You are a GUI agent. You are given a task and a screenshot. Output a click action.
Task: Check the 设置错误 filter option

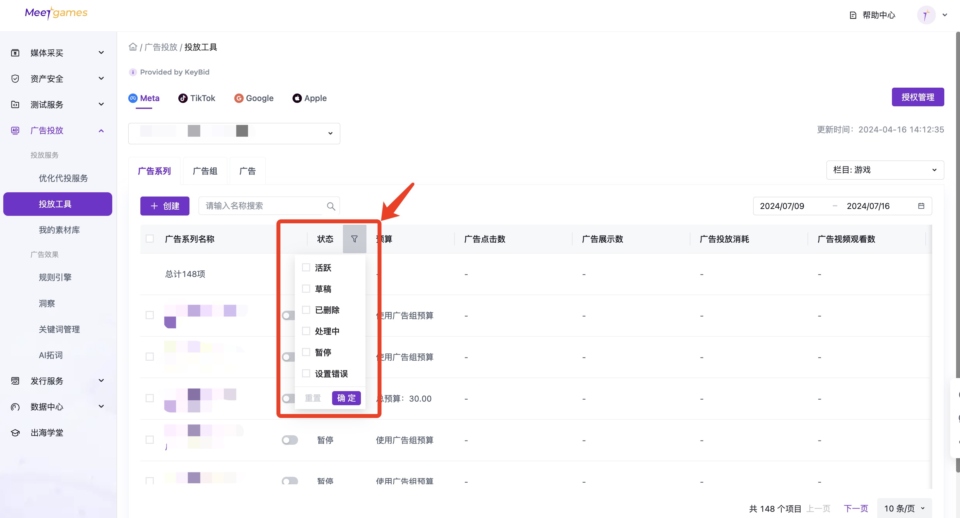pyautogui.click(x=306, y=373)
